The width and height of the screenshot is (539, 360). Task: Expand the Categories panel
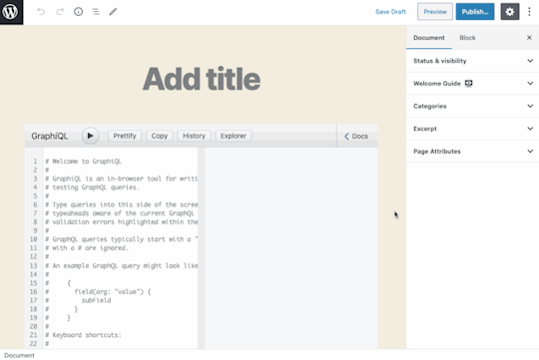tap(473, 106)
